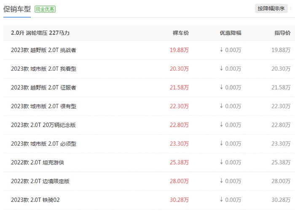The width and height of the screenshot is (295, 211).
Task: Click the gray 28.00万 guide price
Action: tap(281, 181)
